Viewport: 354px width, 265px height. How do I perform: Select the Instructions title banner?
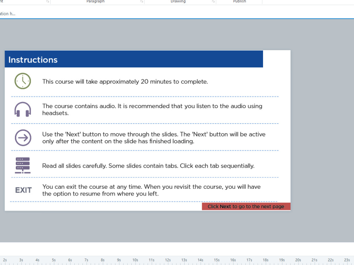click(x=134, y=59)
